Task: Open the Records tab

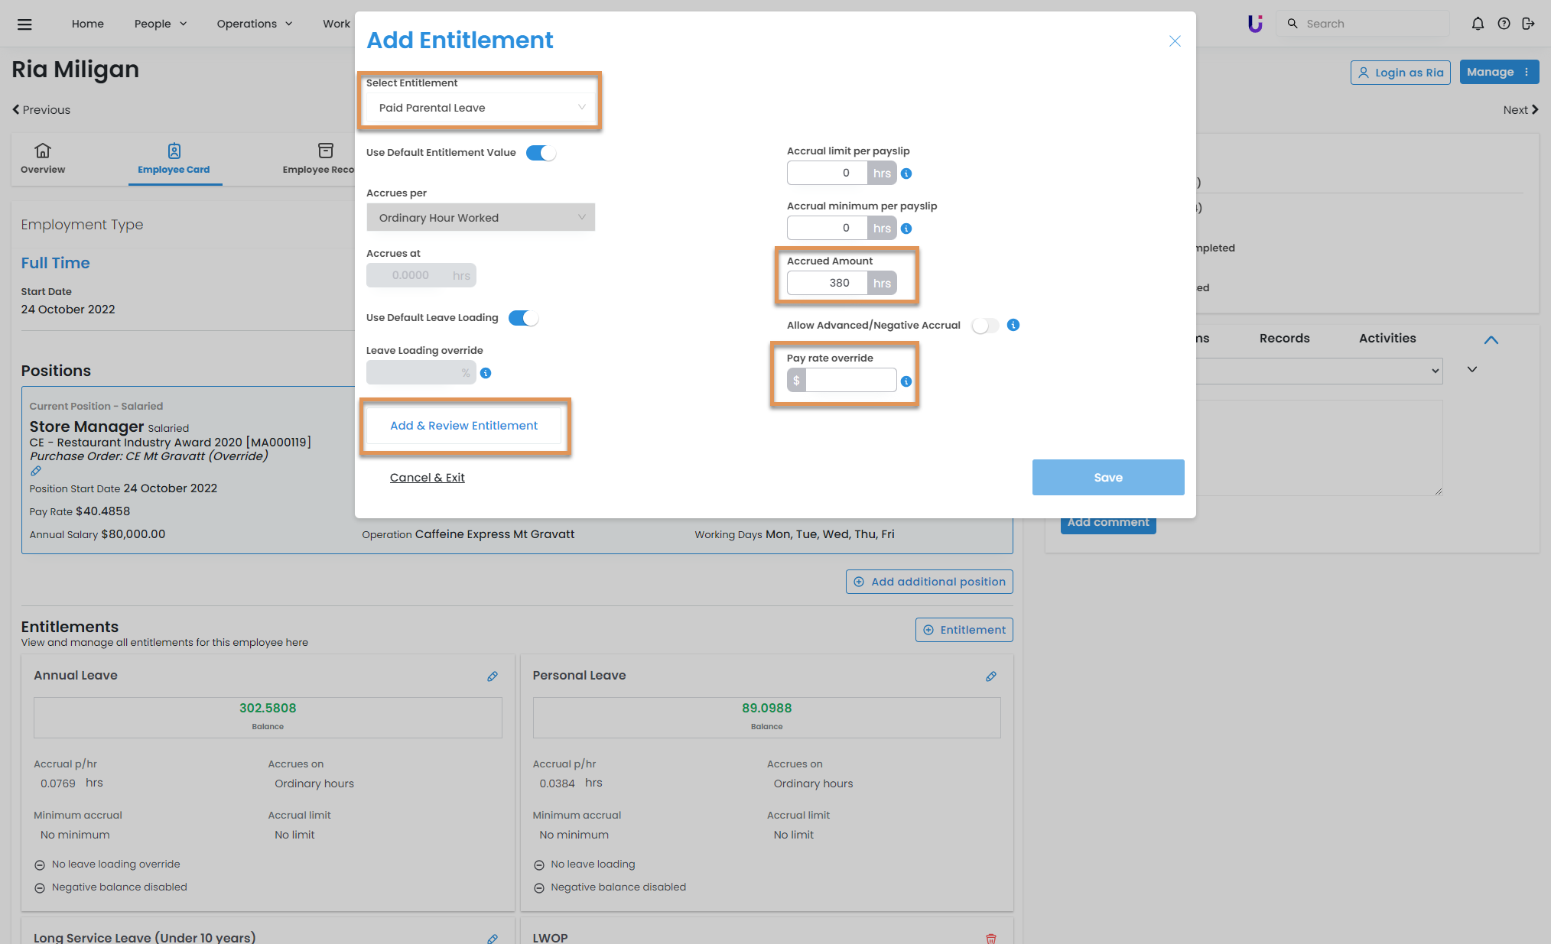Action: pyautogui.click(x=1284, y=338)
